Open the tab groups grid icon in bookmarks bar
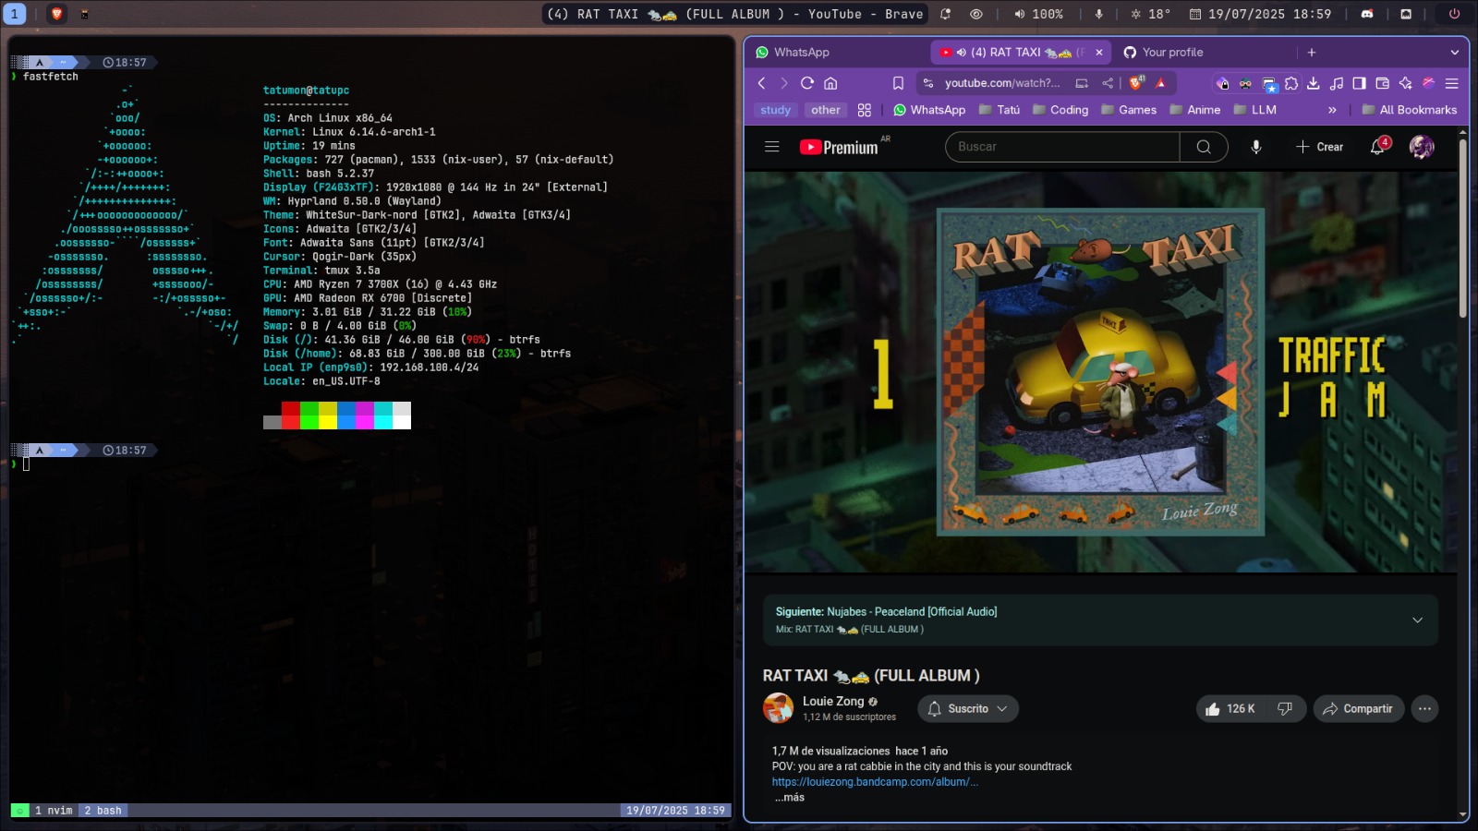The width and height of the screenshot is (1478, 831). 865,110
